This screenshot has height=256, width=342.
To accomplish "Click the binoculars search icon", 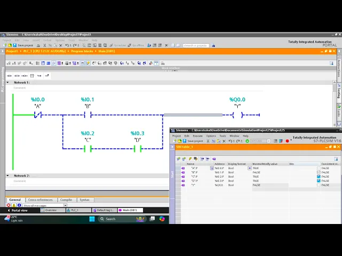I will (x=213, y=45).
